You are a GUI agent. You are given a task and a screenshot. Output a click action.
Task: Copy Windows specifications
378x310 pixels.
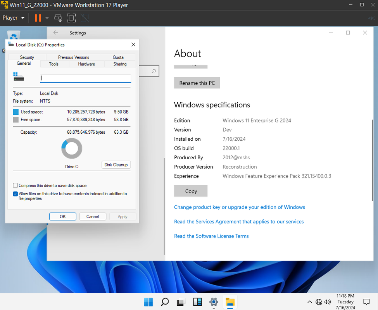tap(191, 191)
